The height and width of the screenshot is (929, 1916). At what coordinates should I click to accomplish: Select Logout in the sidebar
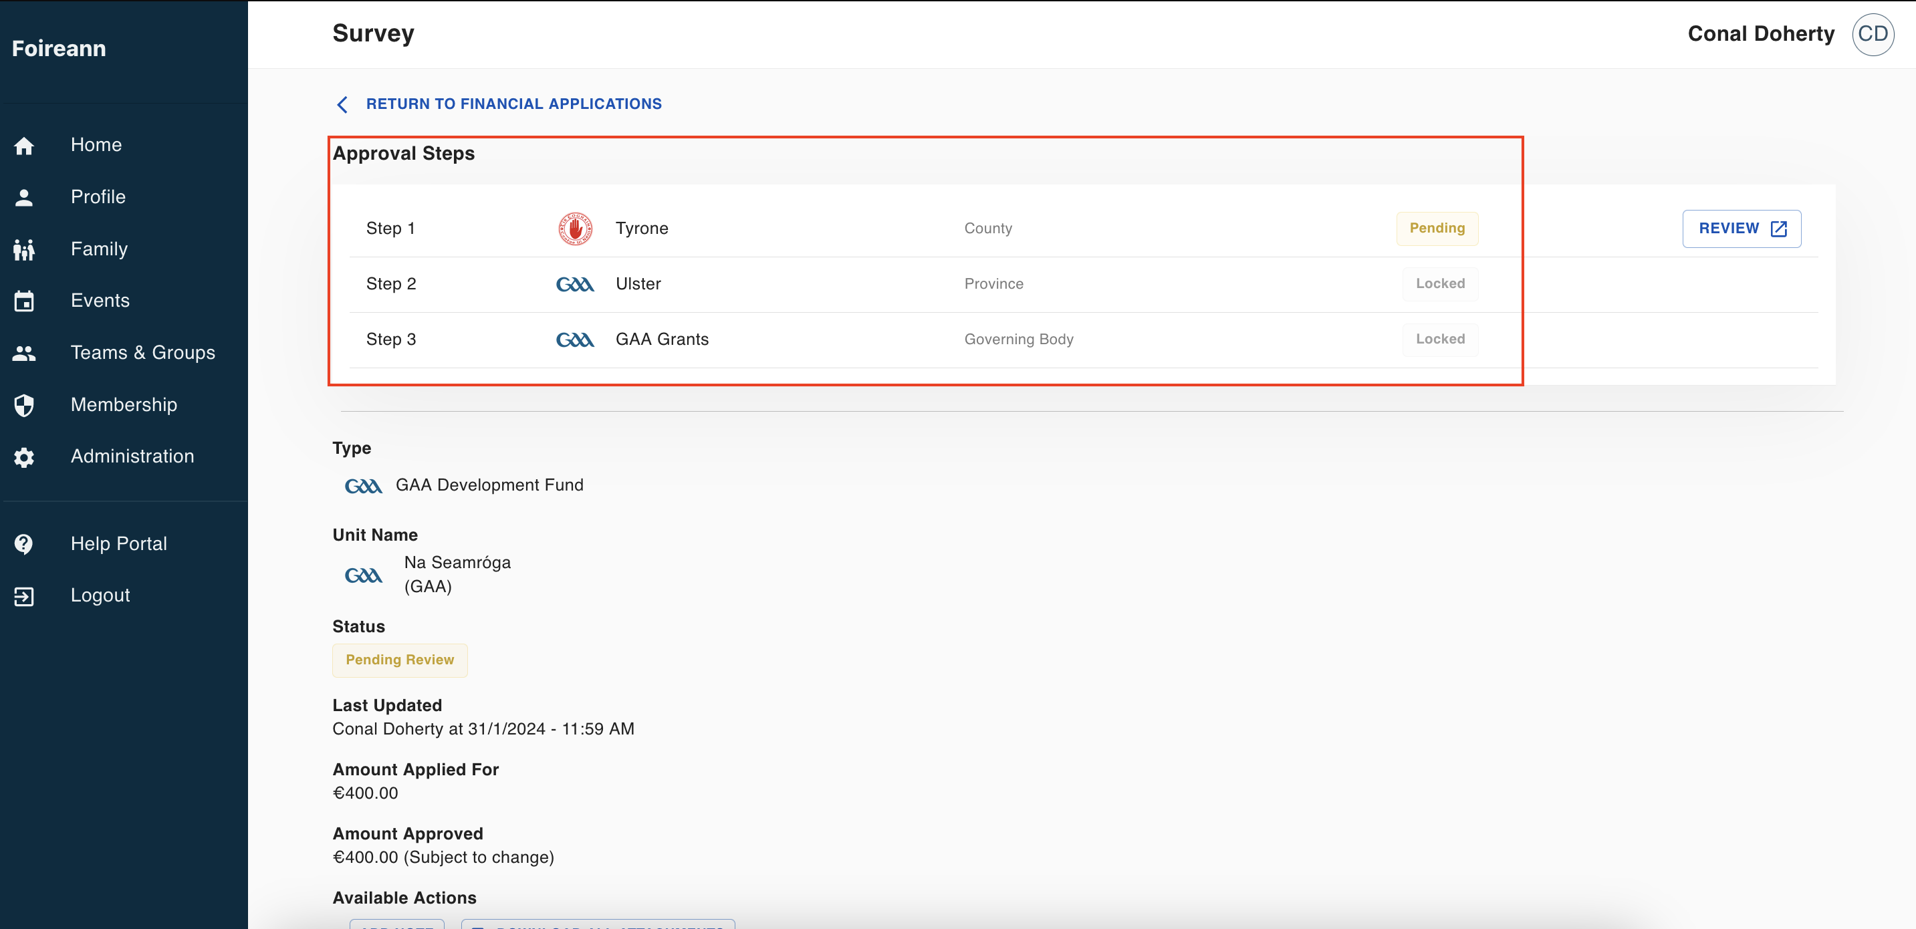click(100, 595)
